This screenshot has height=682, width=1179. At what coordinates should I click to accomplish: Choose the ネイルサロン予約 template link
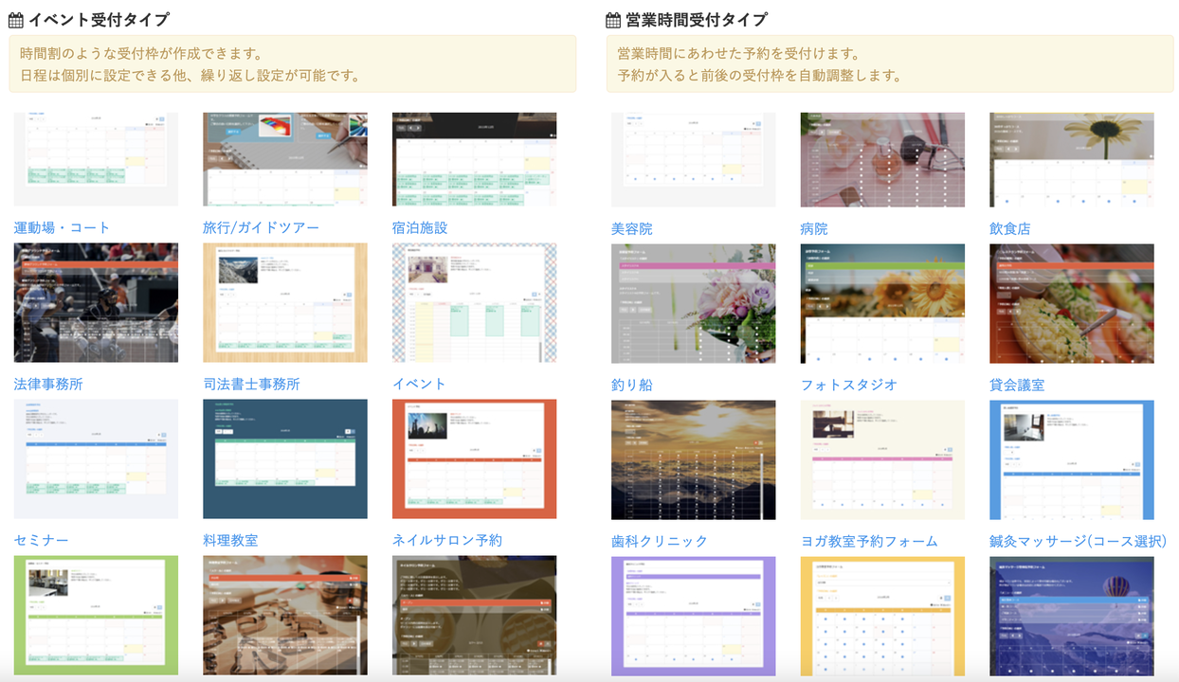447,540
